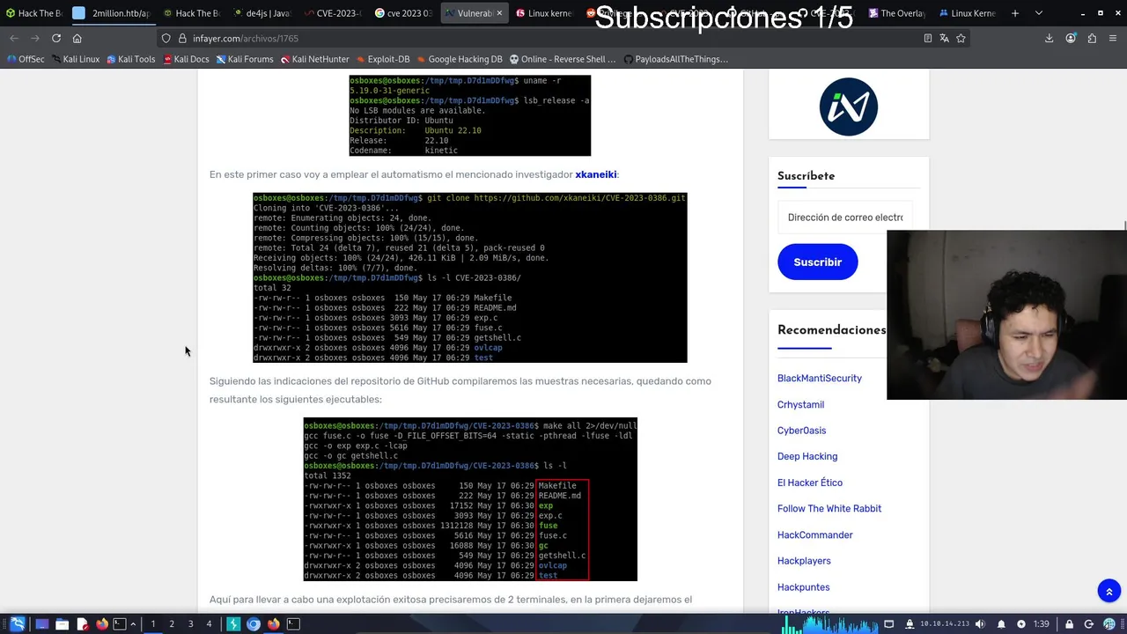Expand the panel launcher arrow
This screenshot has height=634, width=1127.
[134, 624]
